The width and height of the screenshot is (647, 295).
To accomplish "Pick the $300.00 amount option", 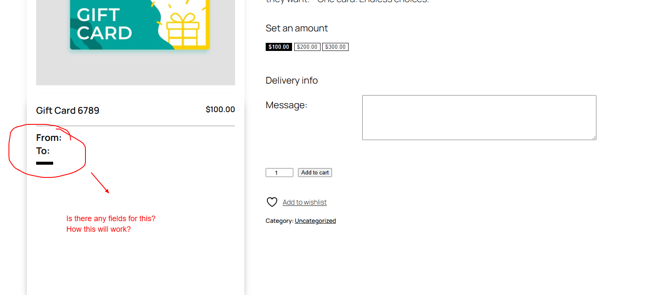I will click(335, 47).
